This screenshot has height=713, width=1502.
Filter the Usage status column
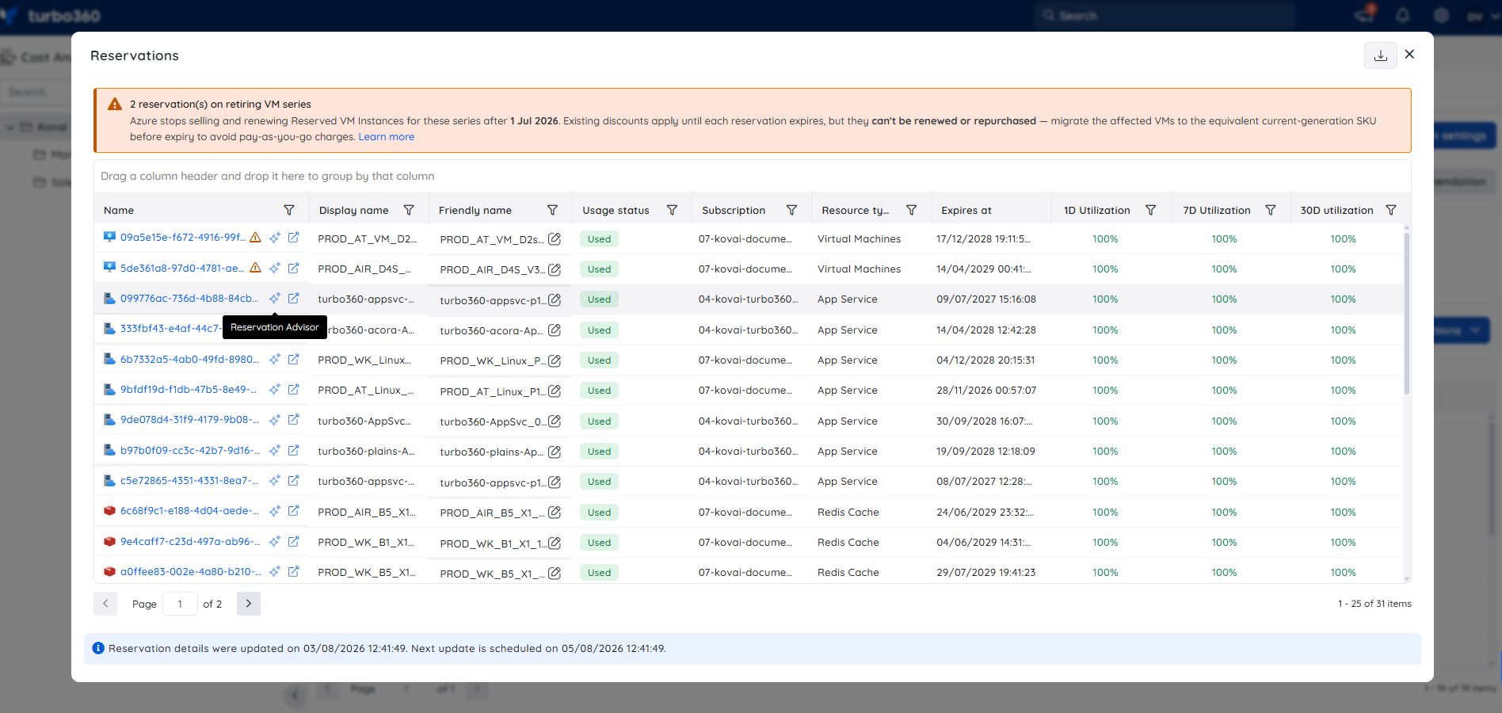pyautogui.click(x=672, y=210)
